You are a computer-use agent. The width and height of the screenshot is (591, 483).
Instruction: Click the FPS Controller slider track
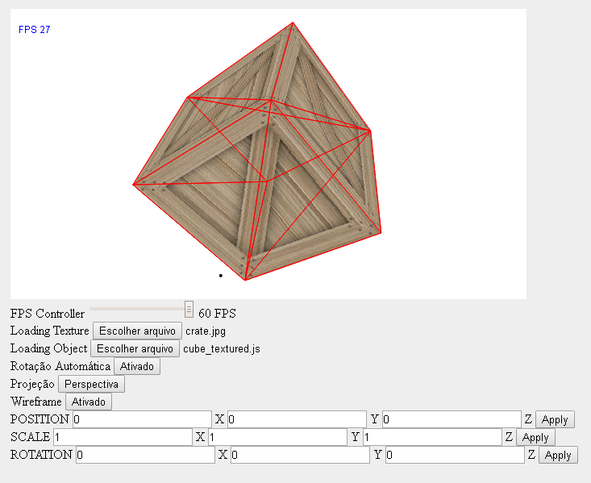141,309
